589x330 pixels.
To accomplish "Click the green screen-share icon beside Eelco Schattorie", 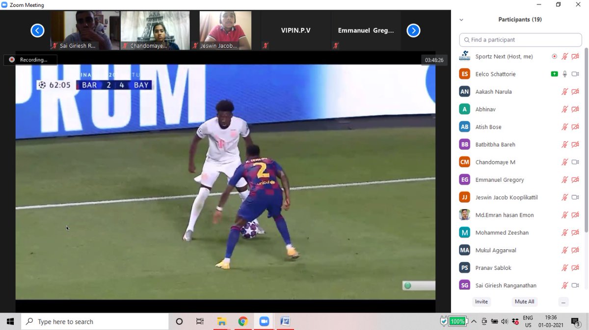I will pos(554,74).
